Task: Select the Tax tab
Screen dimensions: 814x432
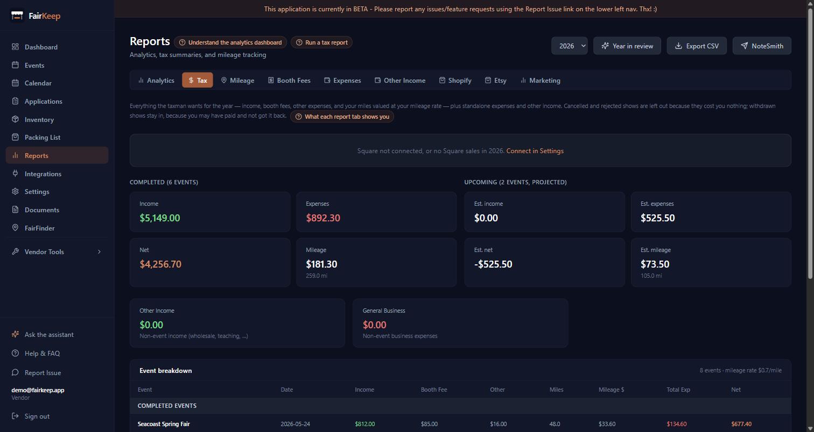Action: pyautogui.click(x=198, y=80)
